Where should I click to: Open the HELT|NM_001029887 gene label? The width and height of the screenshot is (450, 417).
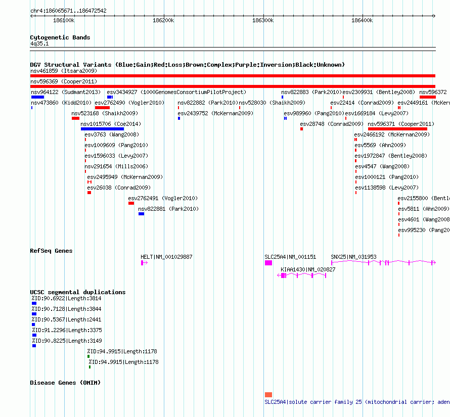[x=166, y=257]
